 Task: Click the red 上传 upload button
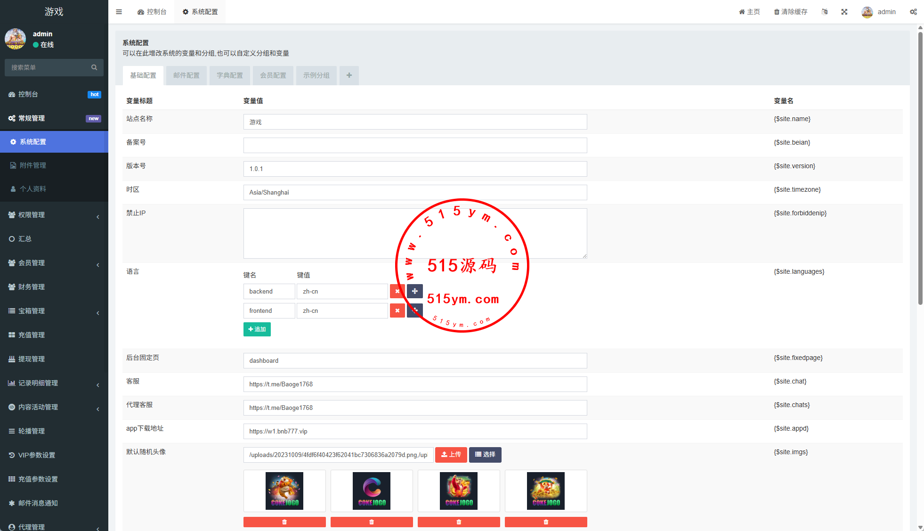(x=451, y=455)
